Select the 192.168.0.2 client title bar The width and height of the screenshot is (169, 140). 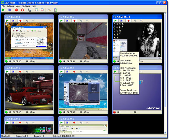(83, 17)
